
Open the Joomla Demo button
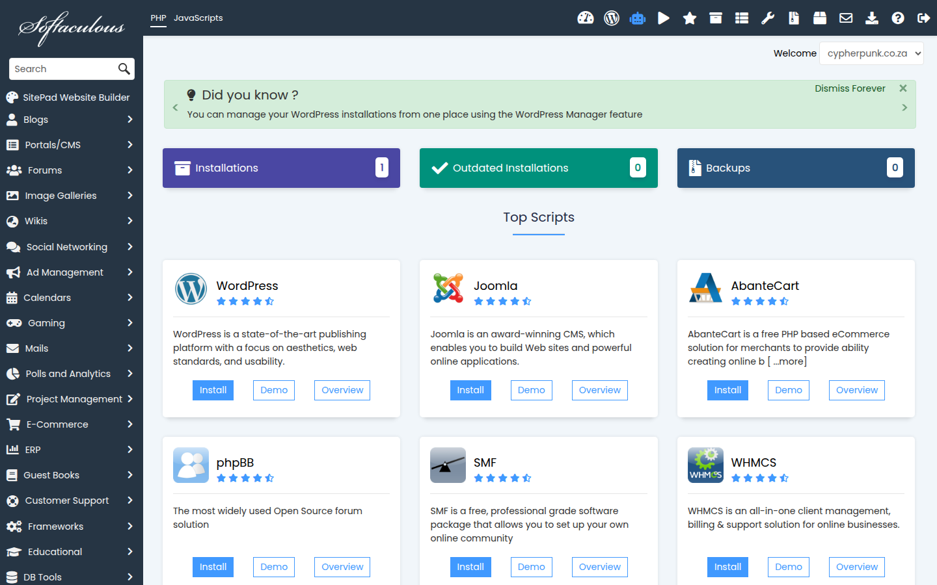[532, 390]
